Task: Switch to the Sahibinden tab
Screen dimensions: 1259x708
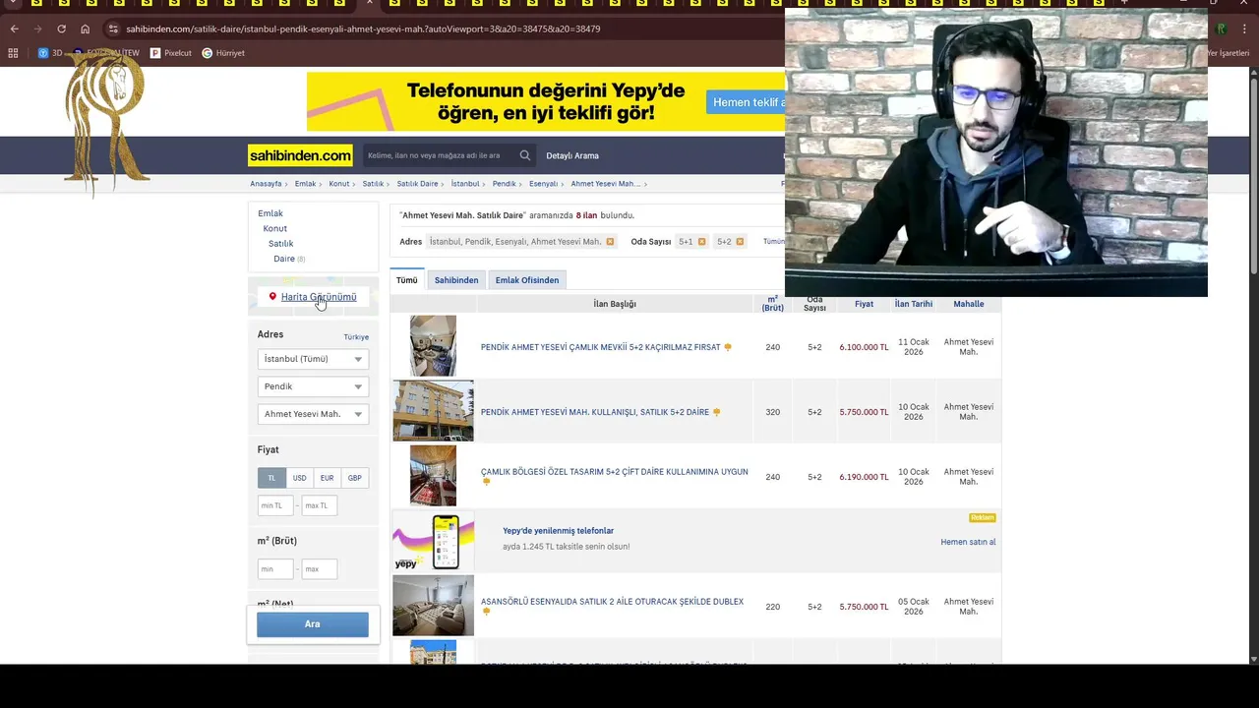Action: pyautogui.click(x=456, y=280)
